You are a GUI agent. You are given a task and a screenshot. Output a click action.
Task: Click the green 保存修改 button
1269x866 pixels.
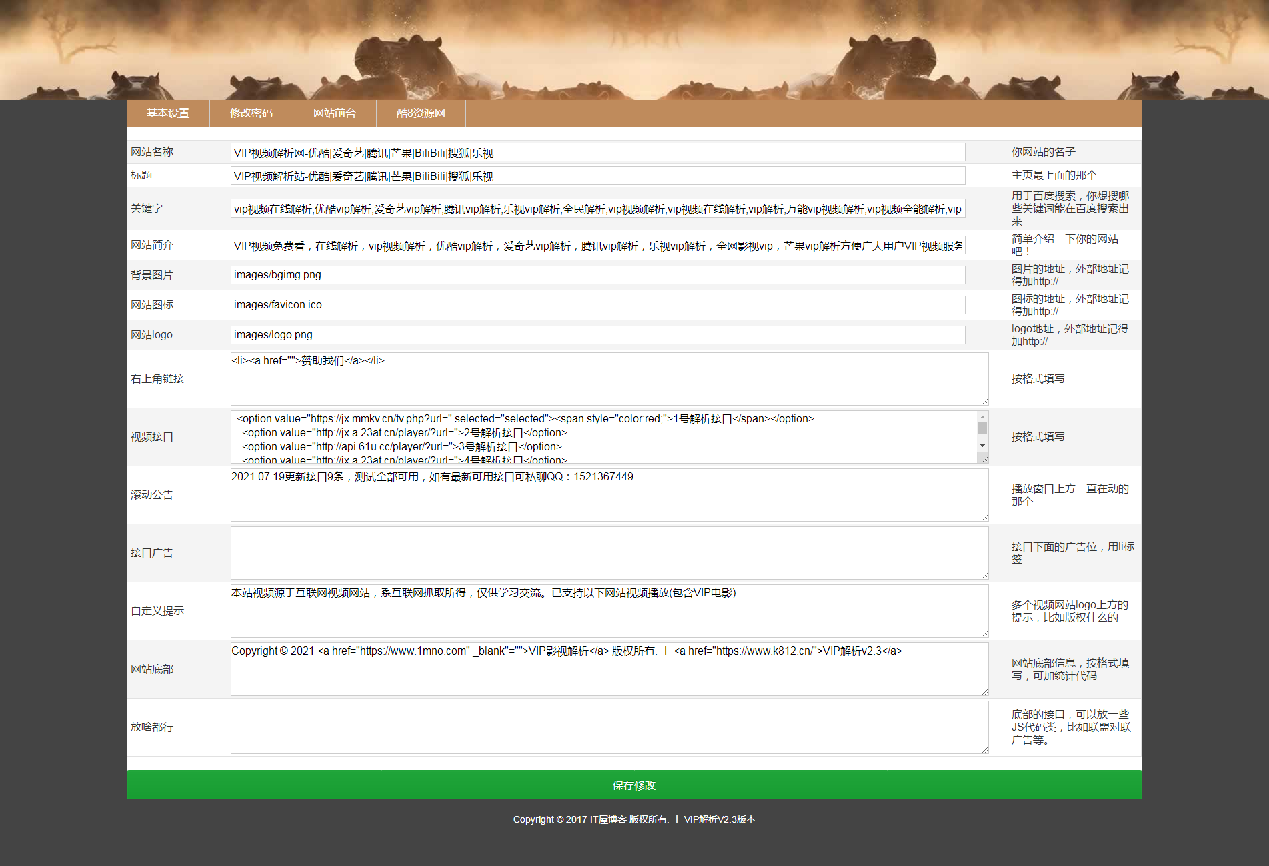tap(634, 785)
